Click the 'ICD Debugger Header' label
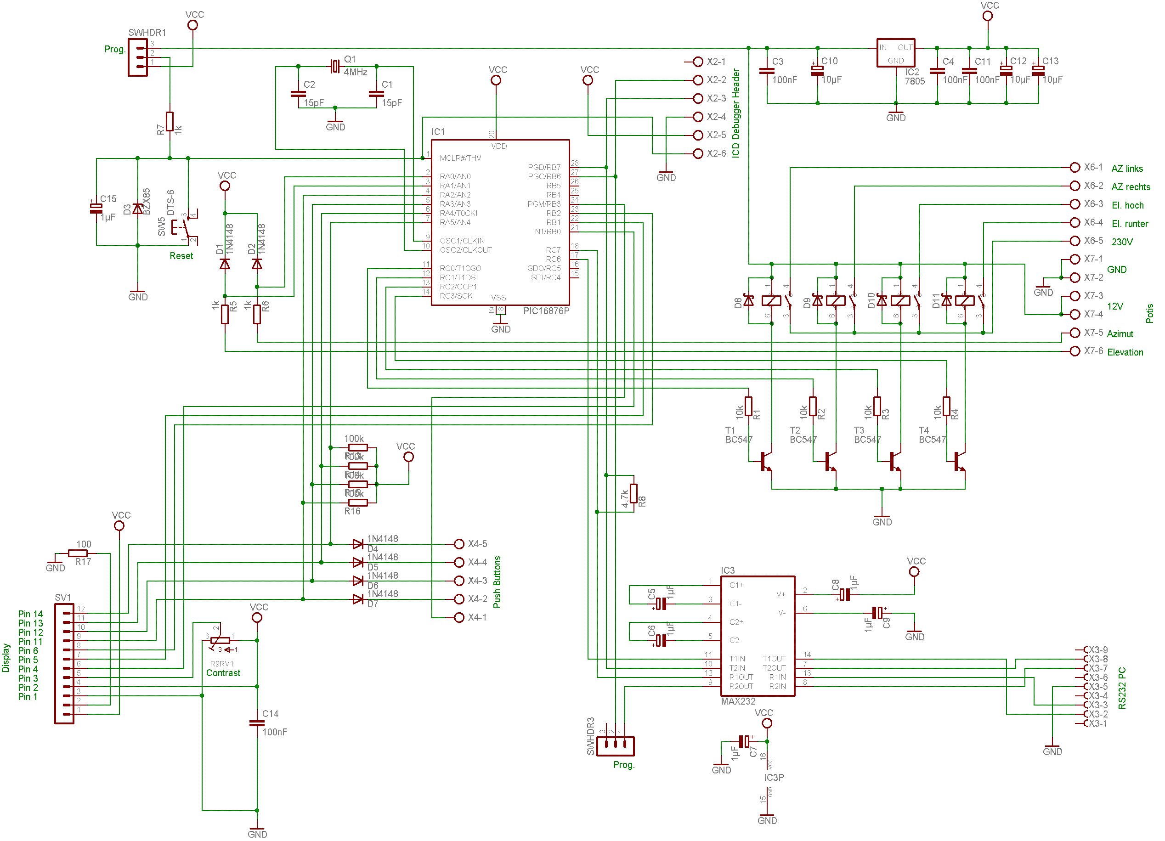1165x841 pixels. click(736, 113)
